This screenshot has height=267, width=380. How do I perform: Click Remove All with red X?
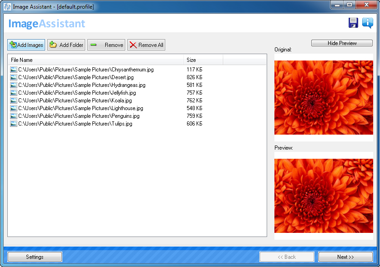[x=146, y=45]
